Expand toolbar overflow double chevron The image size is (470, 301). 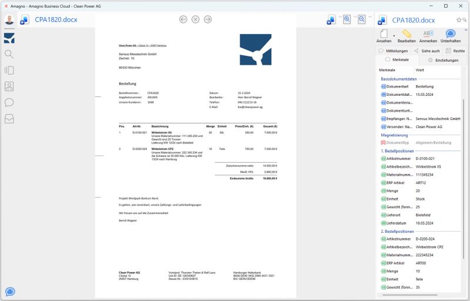click(466, 30)
